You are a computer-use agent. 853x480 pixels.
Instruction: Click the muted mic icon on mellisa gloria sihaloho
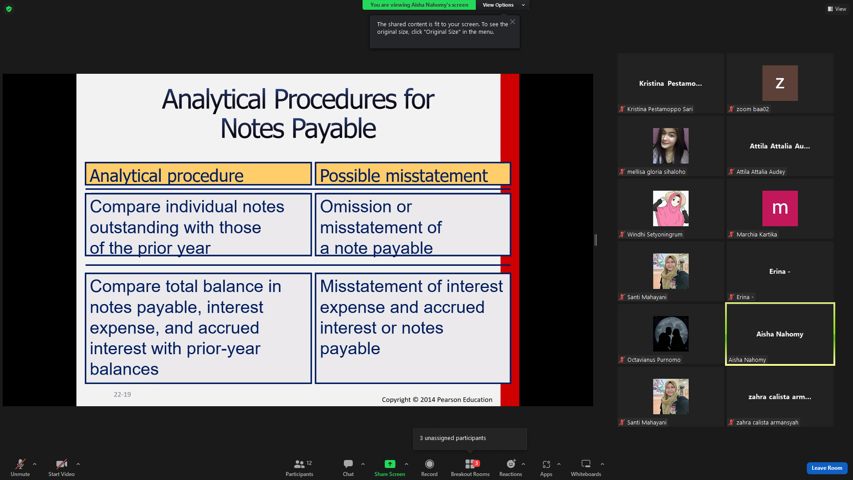tap(622, 172)
